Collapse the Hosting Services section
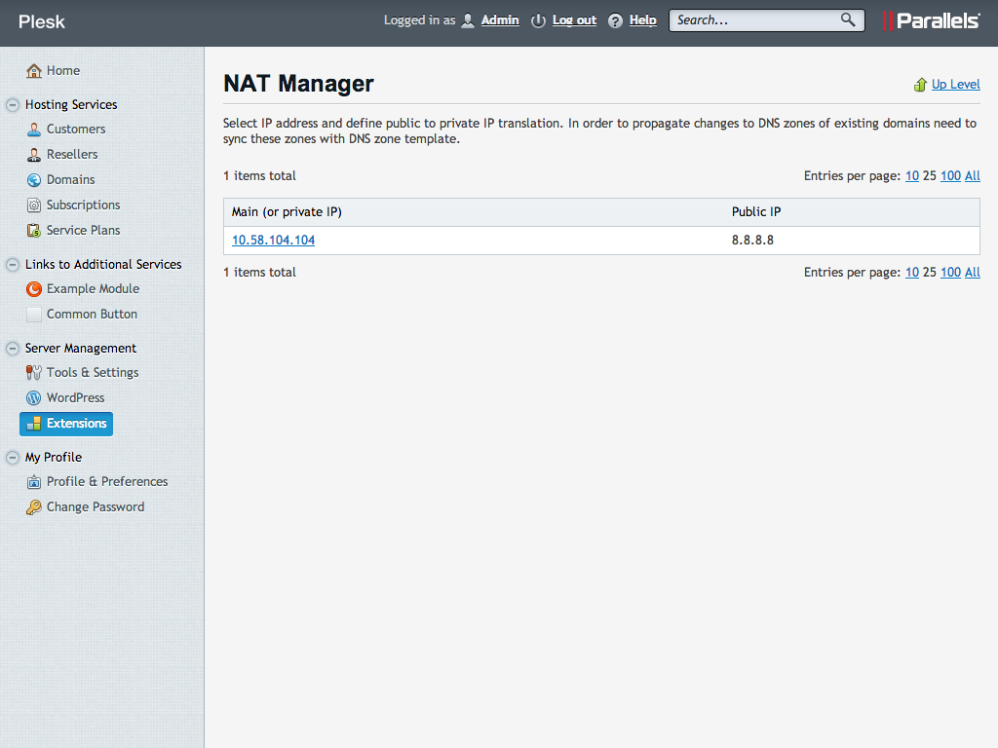 tap(13, 105)
